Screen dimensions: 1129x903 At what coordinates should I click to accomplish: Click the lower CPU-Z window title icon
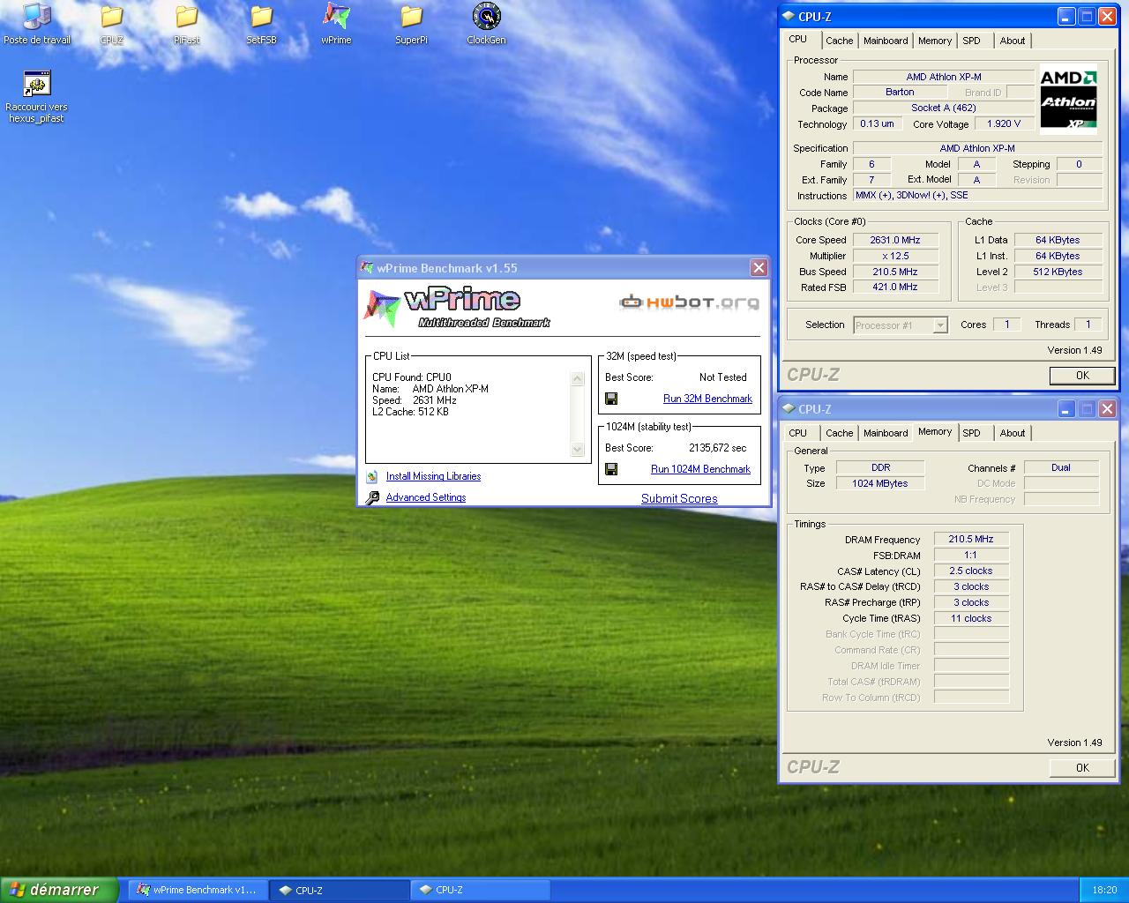(x=788, y=408)
